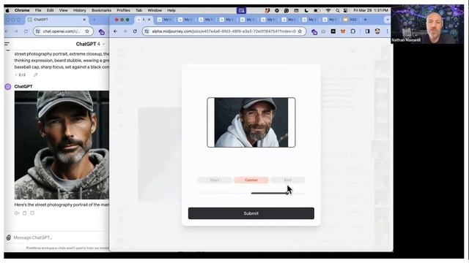
Task: Open the ChatGPT 4 model dropdown
Action: 90,44
